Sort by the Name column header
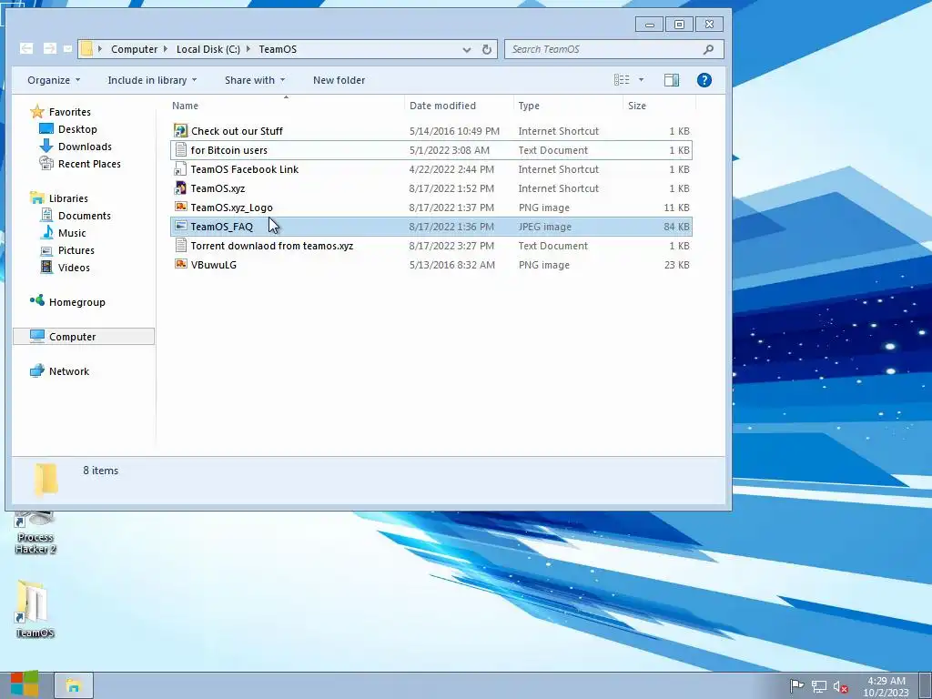 point(285,106)
